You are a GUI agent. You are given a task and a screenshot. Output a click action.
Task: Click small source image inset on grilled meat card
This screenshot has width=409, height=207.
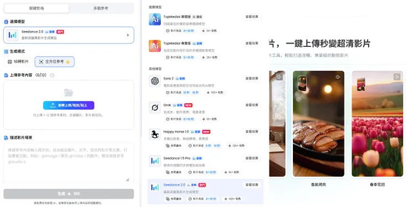tap(302, 83)
